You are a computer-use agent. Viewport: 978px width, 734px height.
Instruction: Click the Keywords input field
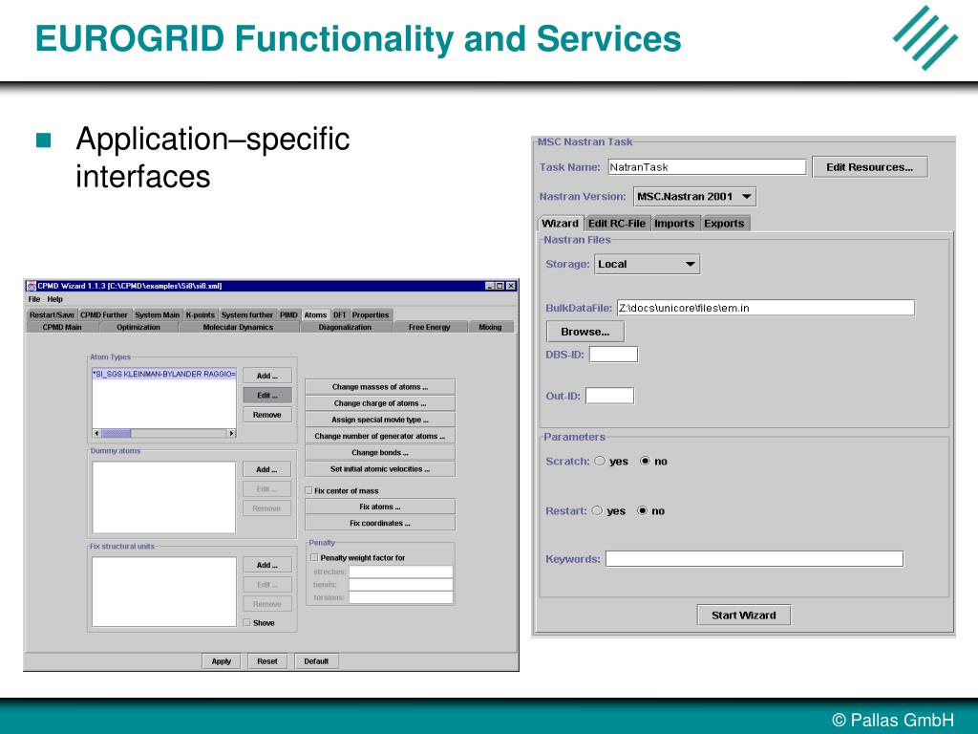click(755, 558)
